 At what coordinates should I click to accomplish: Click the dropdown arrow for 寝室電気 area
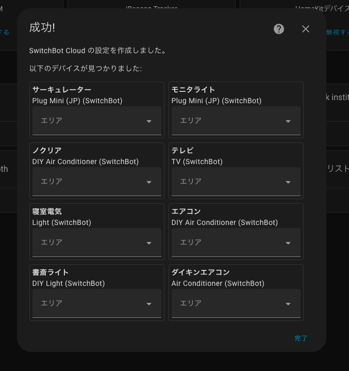tap(149, 243)
